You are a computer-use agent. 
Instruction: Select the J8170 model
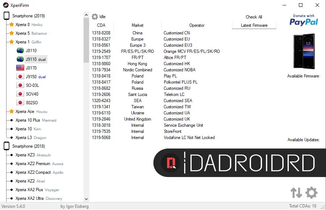tap(31, 68)
